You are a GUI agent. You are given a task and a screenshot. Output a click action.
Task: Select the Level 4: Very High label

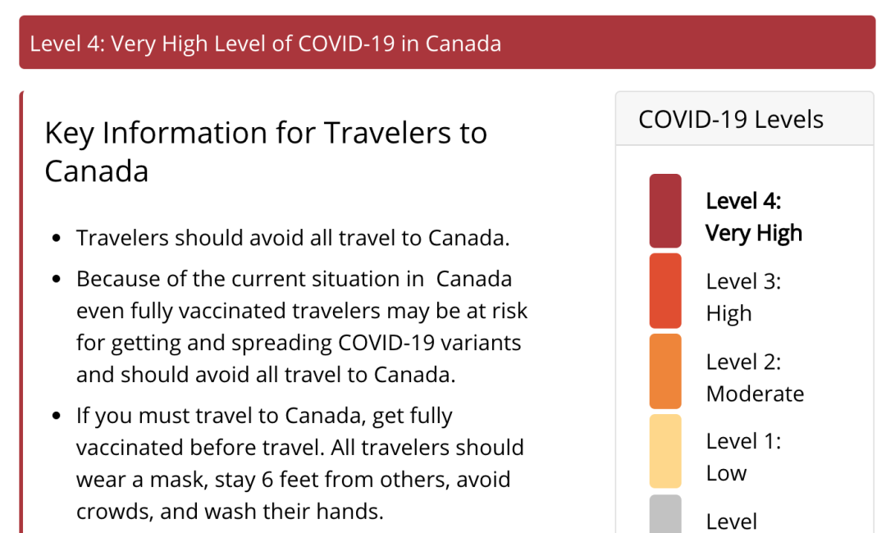point(754,217)
